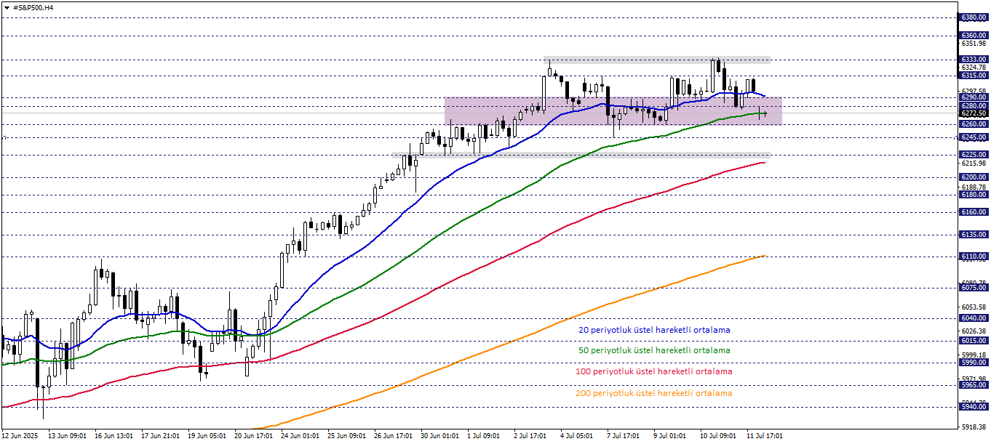Click the 16 Jun 13:01 time label
991x444 pixels.
pos(114,436)
